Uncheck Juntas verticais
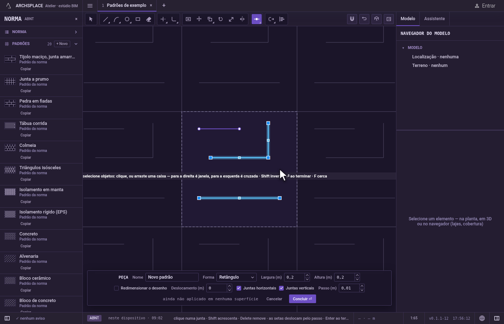 pos(281,288)
